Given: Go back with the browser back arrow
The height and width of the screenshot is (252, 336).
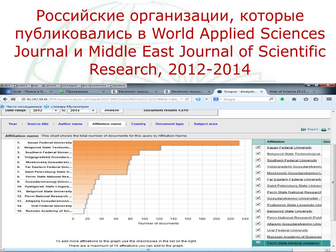Looking at the screenshot, I should (5, 99).
